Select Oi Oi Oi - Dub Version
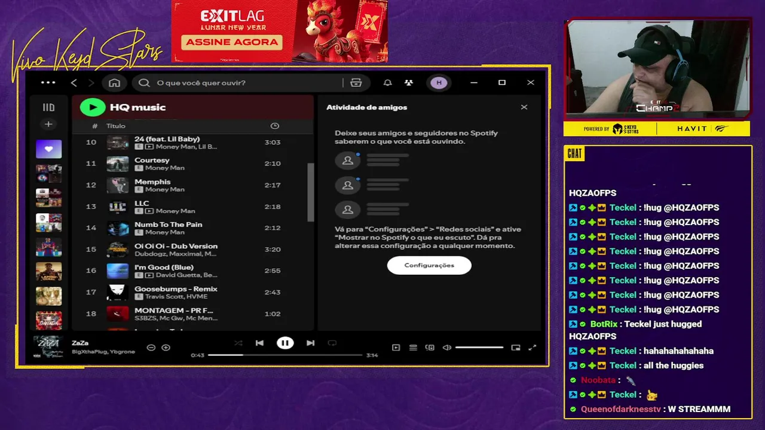Screen dimensions: 765x430 (x=192, y=250)
